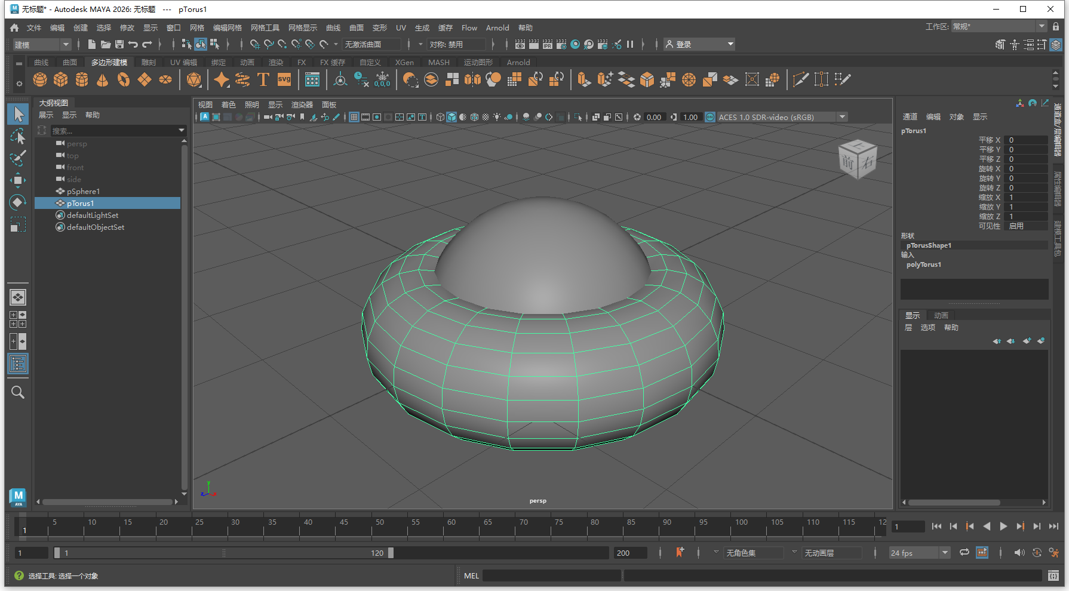Toggle viewport grid display button

[x=354, y=117]
